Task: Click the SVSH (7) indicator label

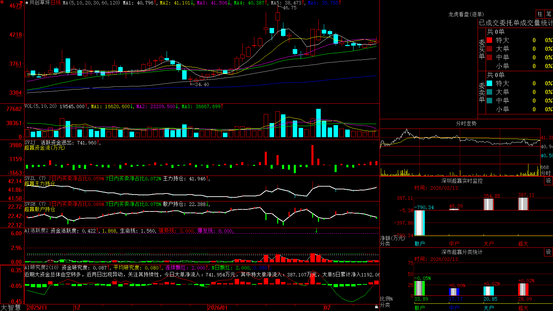Action: click(35, 204)
